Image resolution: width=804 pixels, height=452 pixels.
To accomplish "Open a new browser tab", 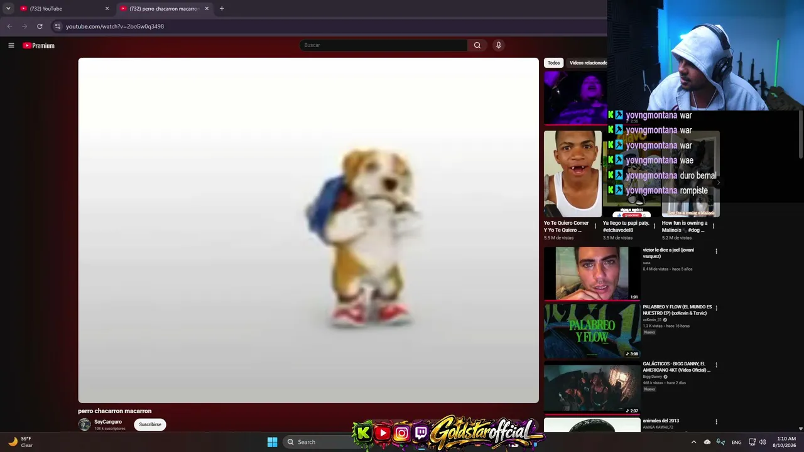I will coord(222,9).
